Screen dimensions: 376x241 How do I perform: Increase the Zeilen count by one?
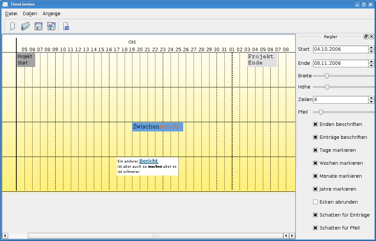point(371,98)
